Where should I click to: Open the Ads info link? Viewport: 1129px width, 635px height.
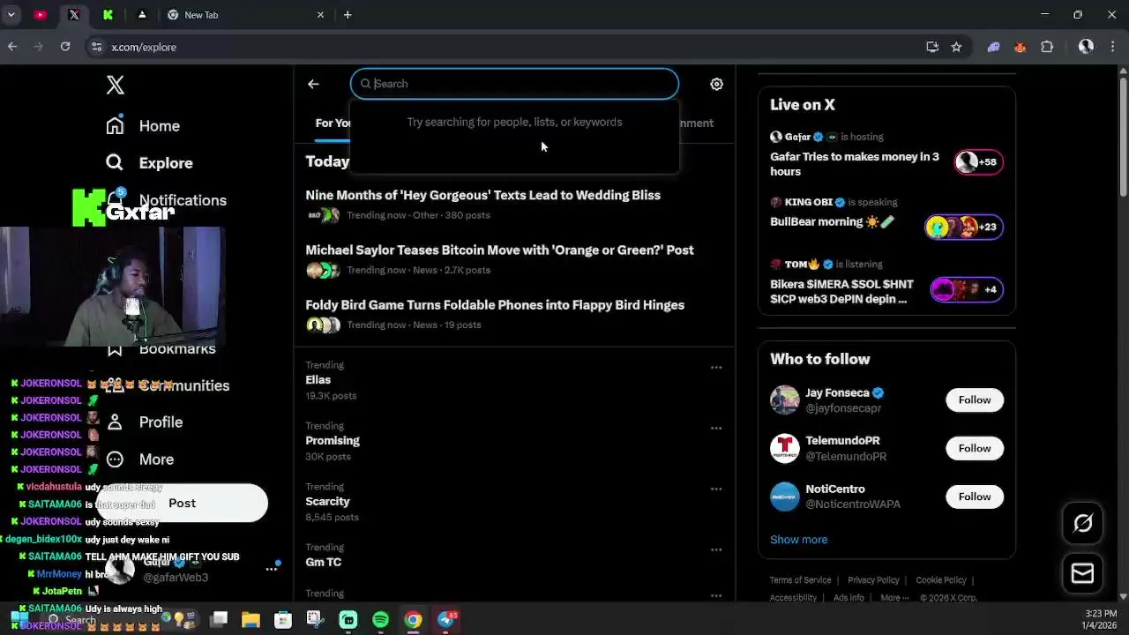click(849, 597)
